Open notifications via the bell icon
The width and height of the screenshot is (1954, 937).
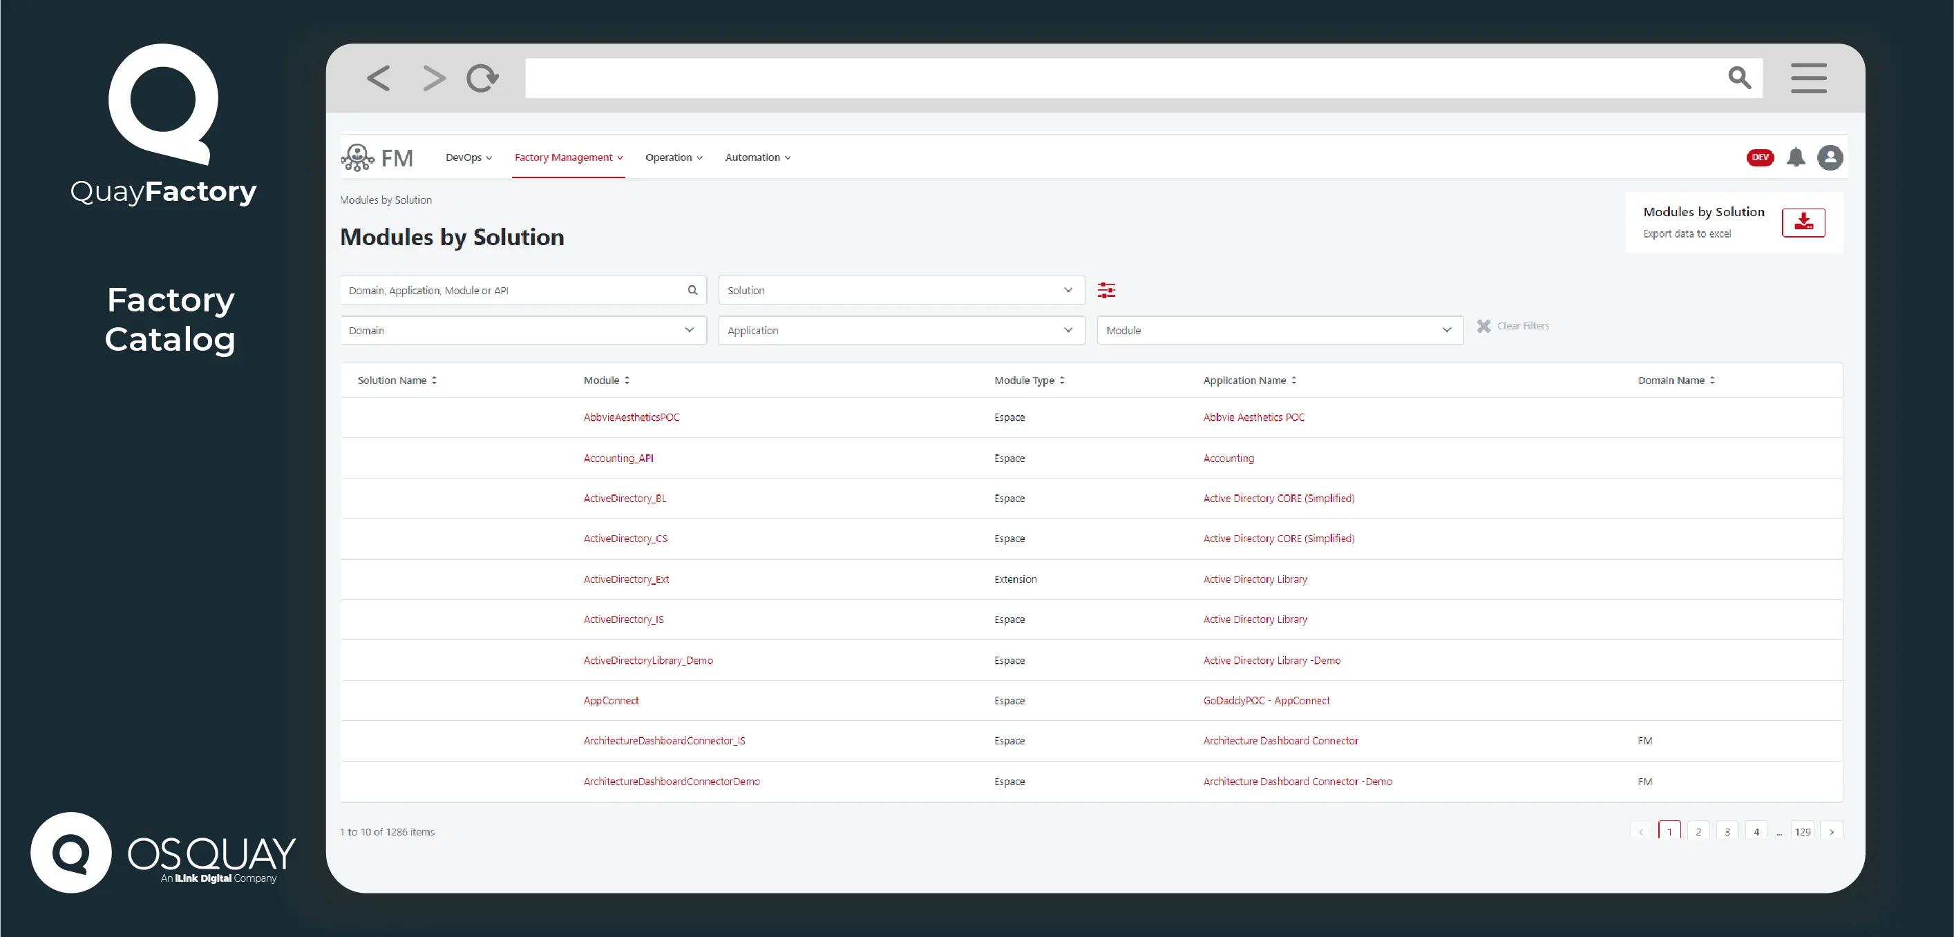1796,157
